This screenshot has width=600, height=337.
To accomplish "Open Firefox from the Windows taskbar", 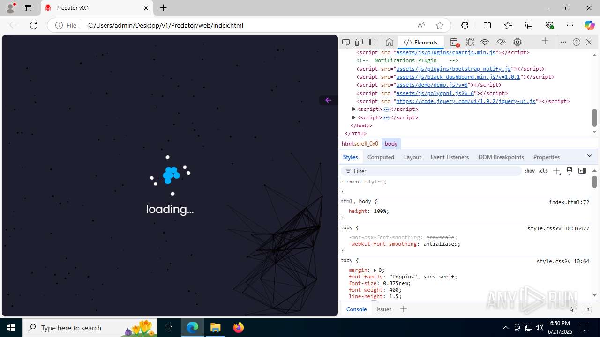I will [x=239, y=328].
